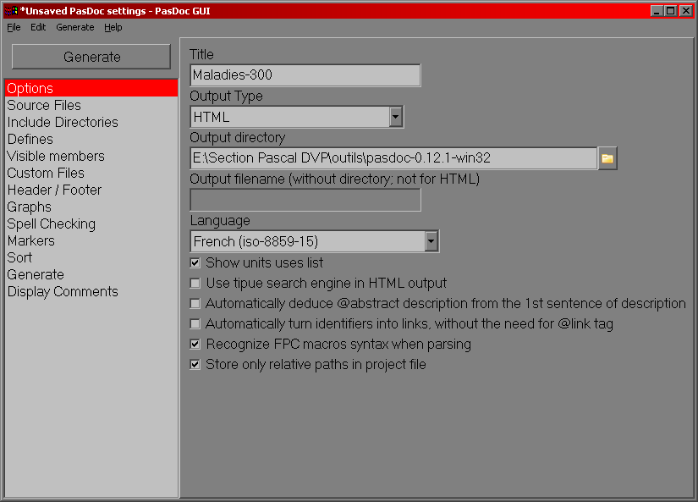Select Graphs in the sidebar list

(x=30, y=207)
